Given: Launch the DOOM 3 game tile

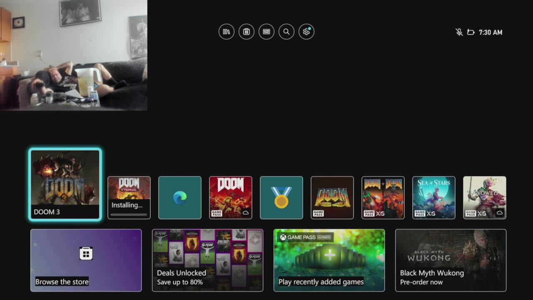Looking at the screenshot, I should pyautogui.click(x=65, y=184).
